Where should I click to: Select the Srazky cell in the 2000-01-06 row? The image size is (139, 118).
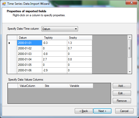click(79, 70)
